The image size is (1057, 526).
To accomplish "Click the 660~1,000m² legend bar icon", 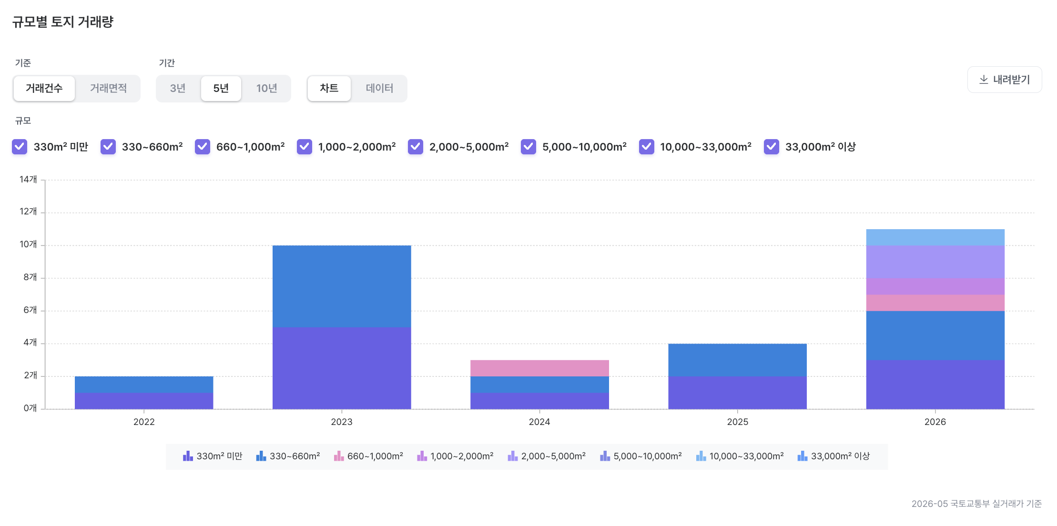I will click(339, 456).
